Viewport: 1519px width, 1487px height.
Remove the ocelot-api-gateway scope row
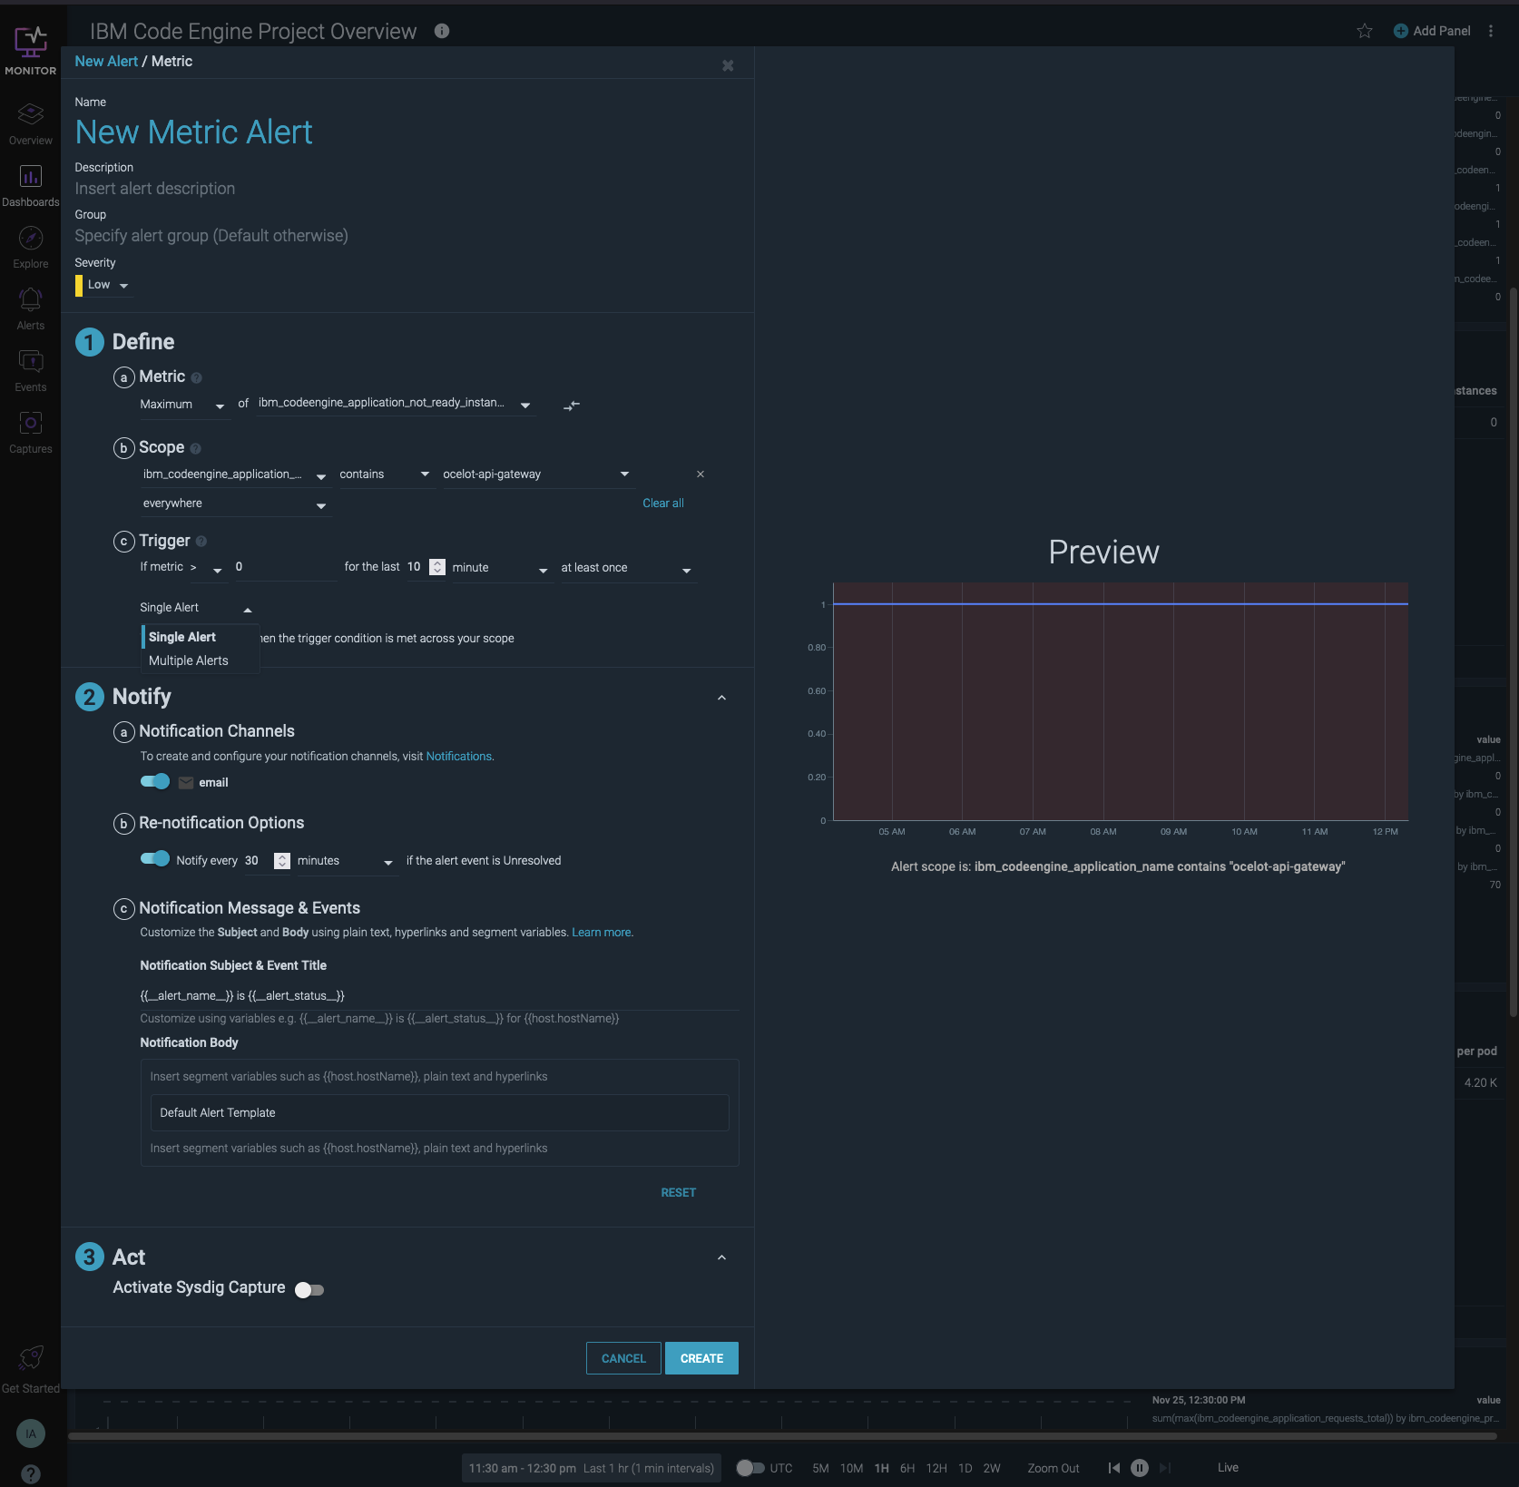point(701,474)
